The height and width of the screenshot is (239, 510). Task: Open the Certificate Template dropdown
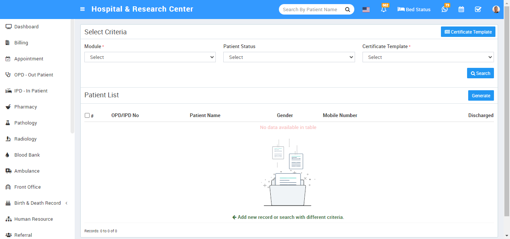pos(428,57)
